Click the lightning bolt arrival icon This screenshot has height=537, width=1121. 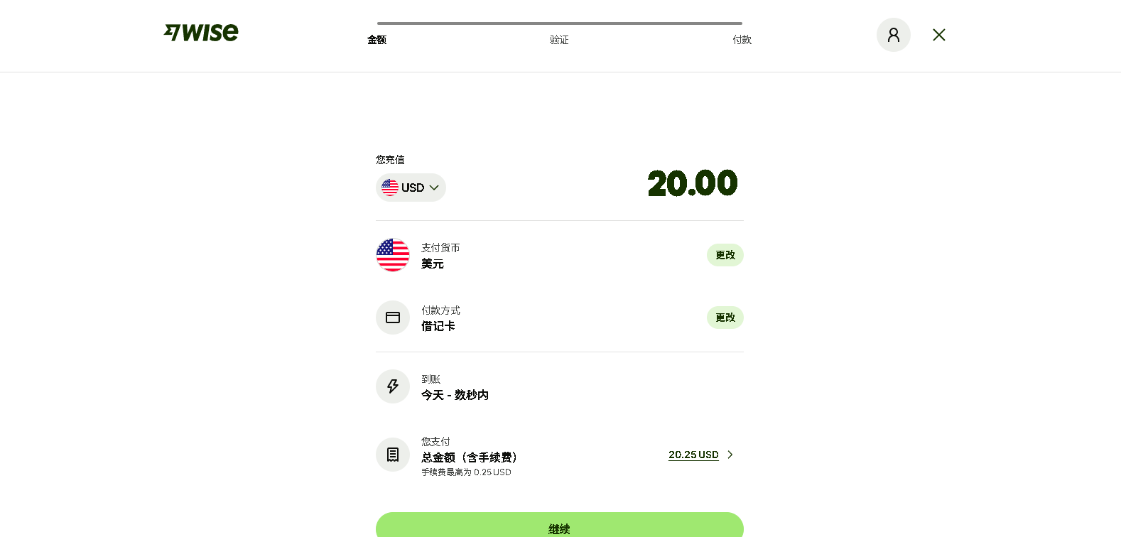point(393,386)
